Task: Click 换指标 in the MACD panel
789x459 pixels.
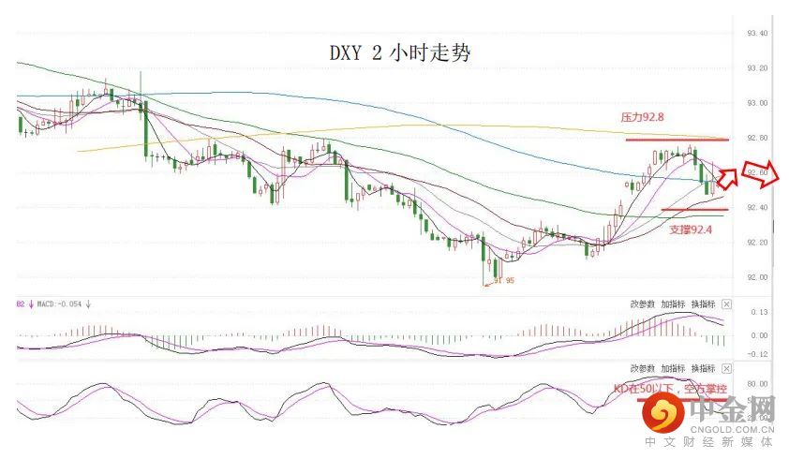Action: pos(704,305)
